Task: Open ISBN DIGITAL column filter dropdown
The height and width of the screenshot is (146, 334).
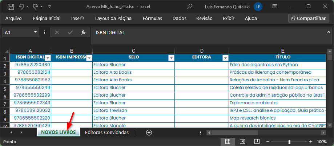Action: (48, 58)
